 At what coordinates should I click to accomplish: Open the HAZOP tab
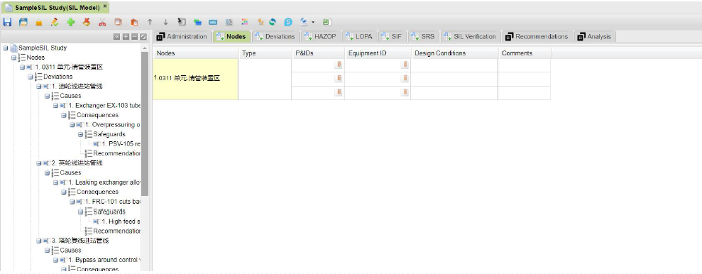point(321,37)
